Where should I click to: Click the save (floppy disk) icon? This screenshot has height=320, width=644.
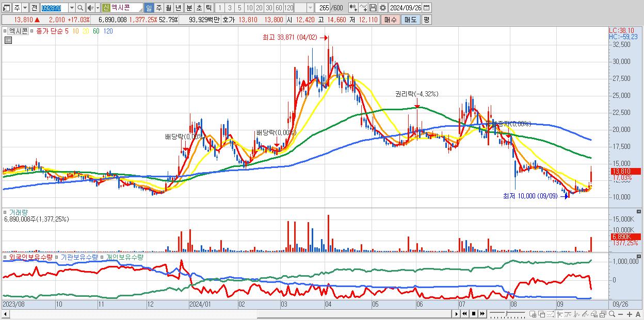pyautogui.click(x=373, y=8)
